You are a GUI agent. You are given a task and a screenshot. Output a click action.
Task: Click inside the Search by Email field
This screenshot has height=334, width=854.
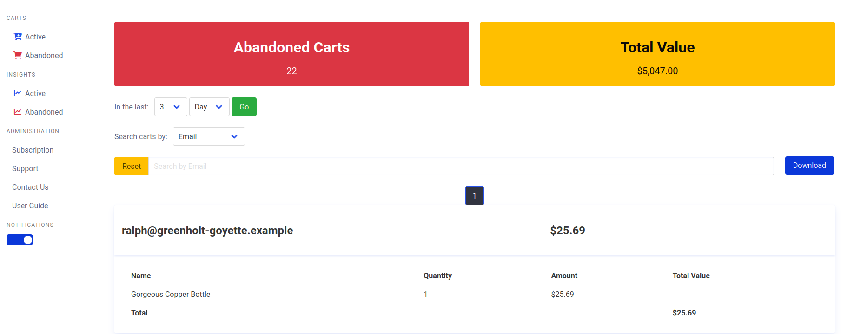461,166
